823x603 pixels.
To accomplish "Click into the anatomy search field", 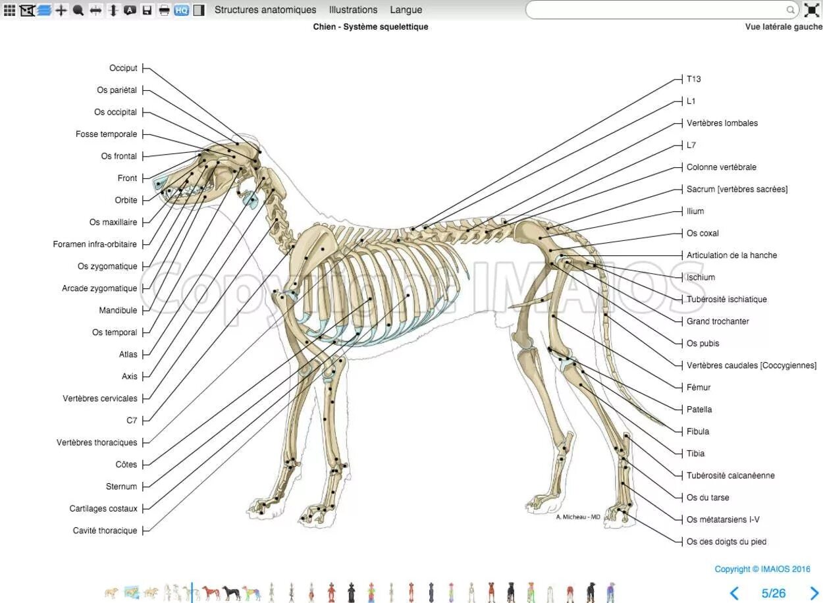I will tap(662, 10).
